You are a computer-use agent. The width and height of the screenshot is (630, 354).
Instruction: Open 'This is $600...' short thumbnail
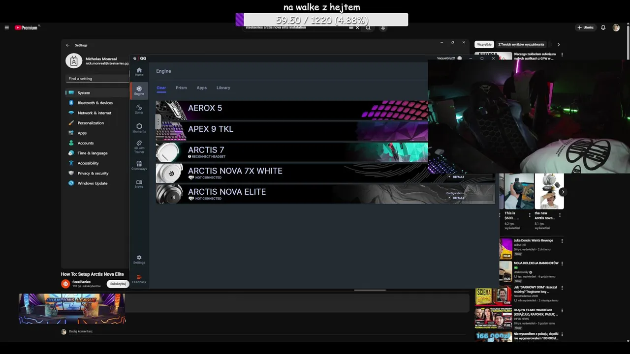[x=519, y=191]
